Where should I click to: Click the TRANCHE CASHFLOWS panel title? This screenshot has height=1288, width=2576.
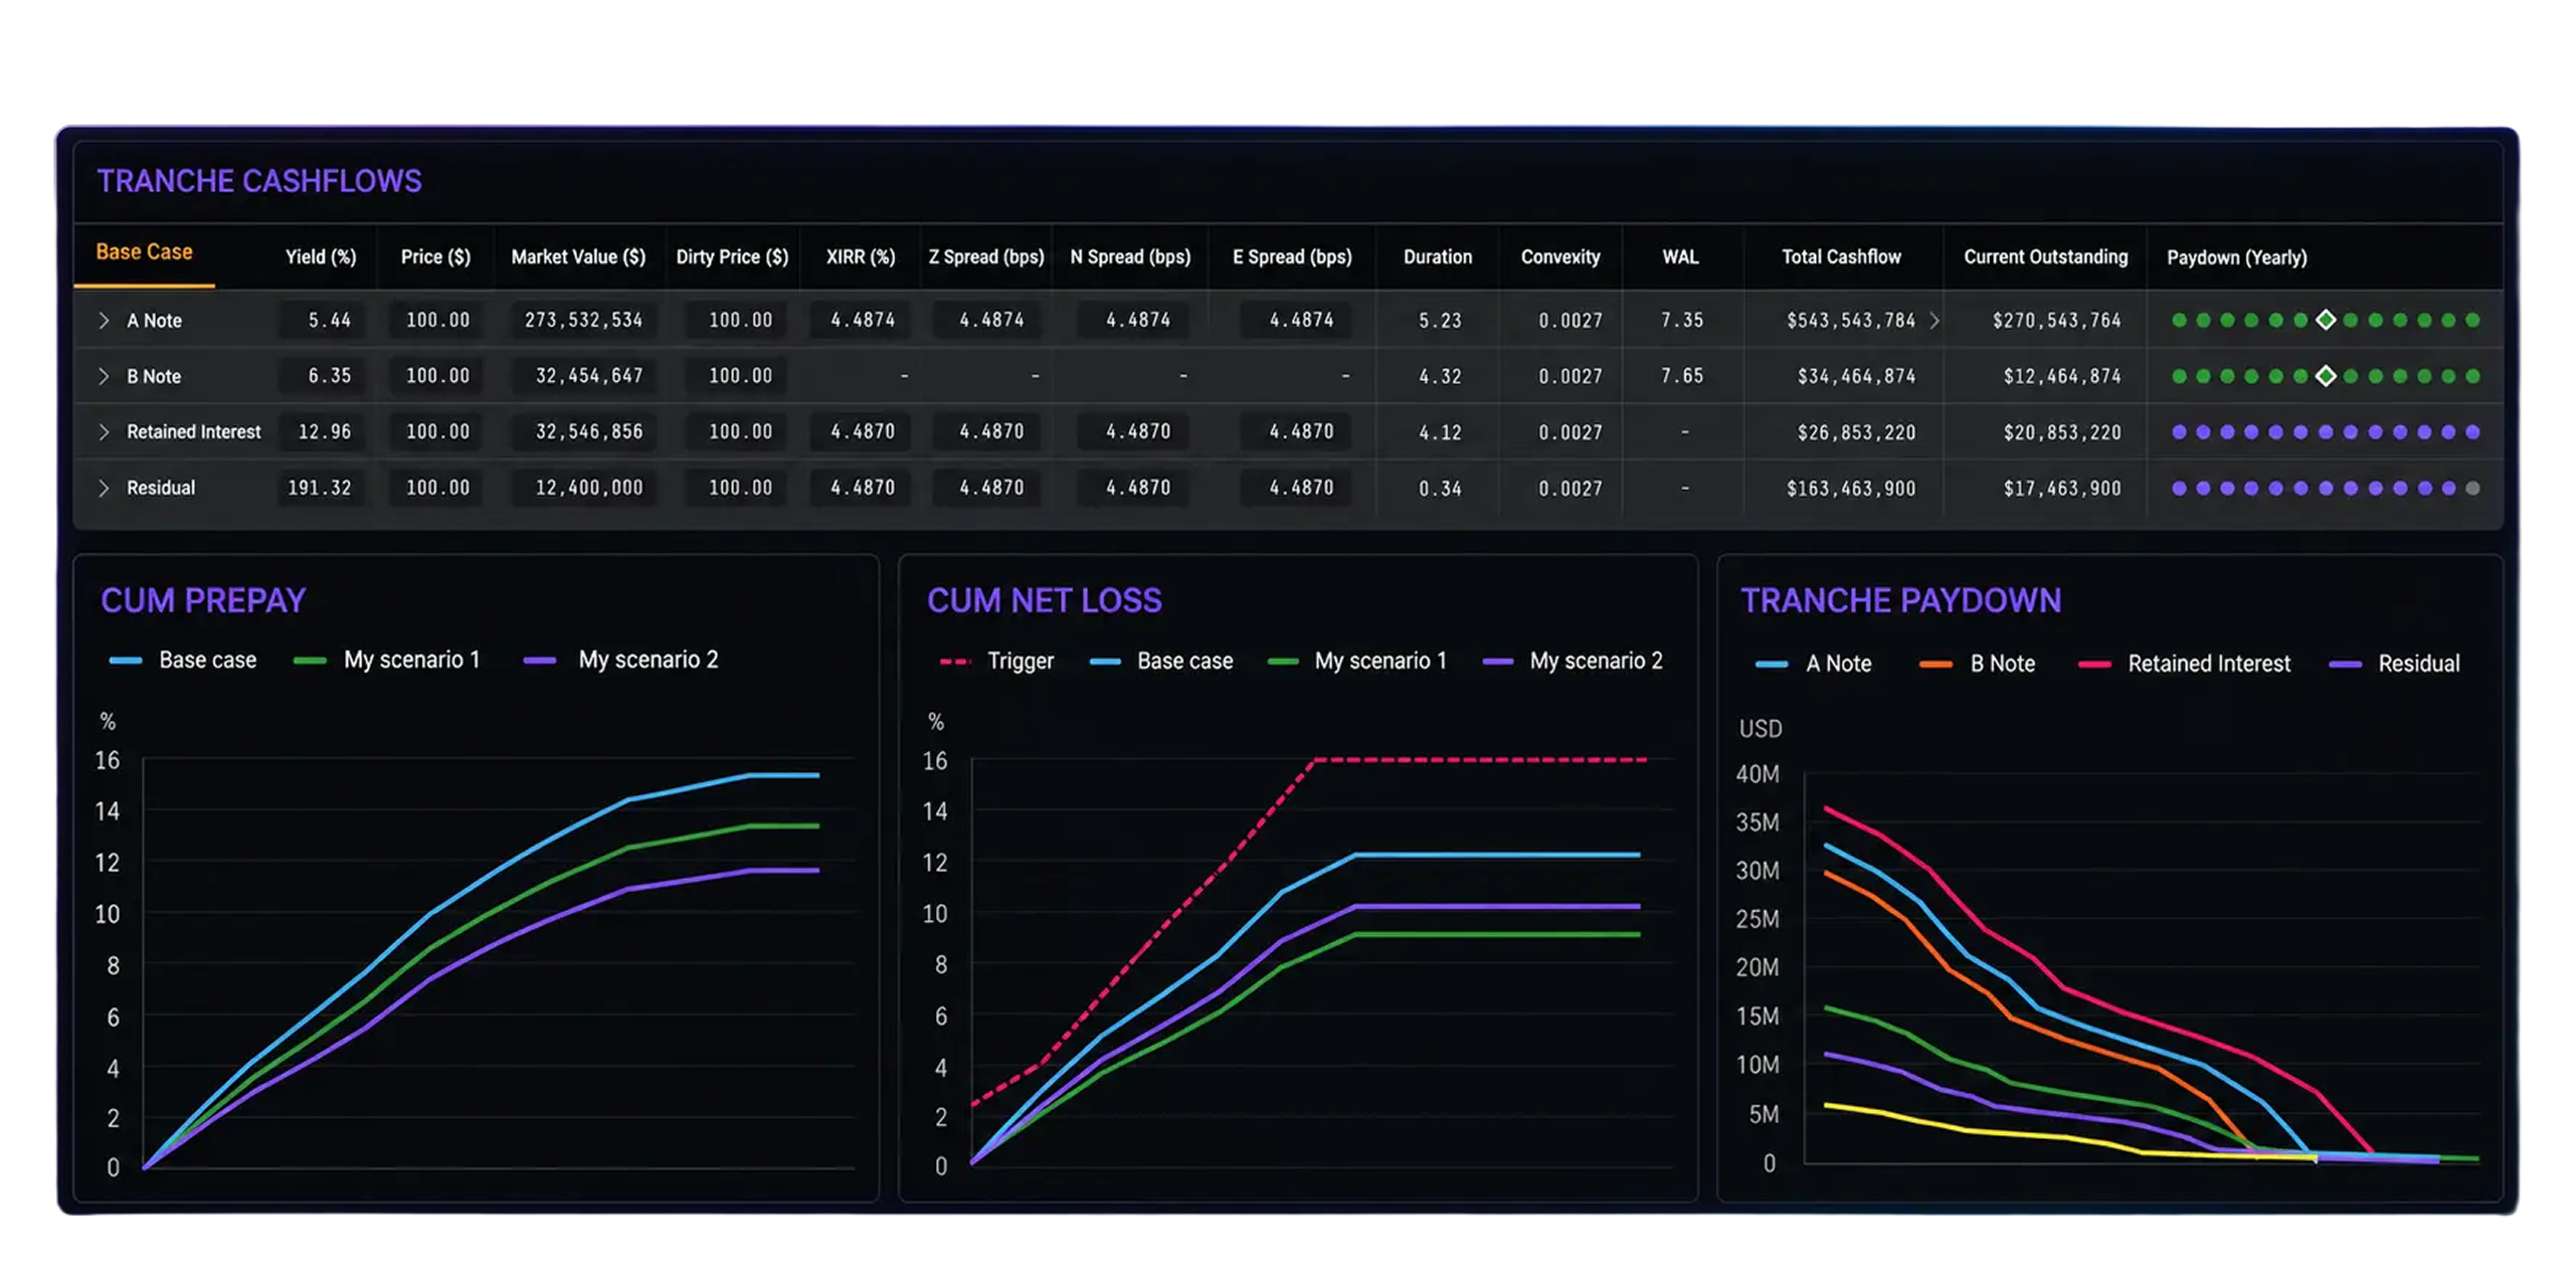tap(259, 181)
